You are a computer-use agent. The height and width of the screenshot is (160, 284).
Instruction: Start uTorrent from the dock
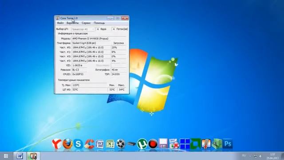(x=142, y=144)
